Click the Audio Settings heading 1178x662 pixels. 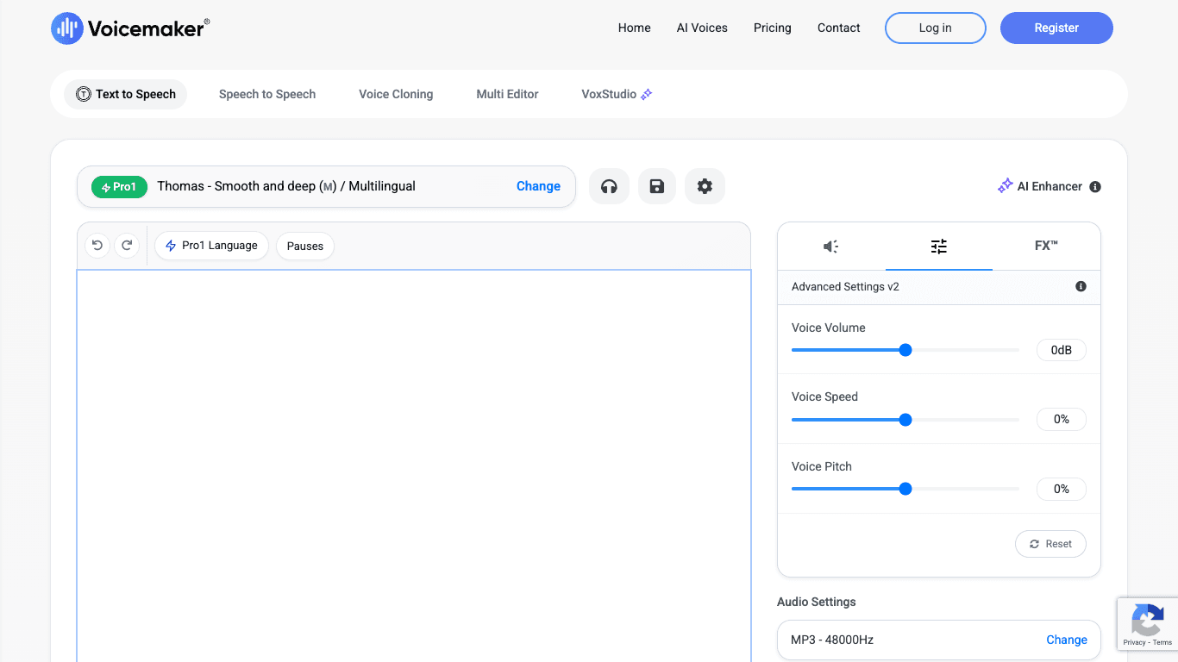817,602
